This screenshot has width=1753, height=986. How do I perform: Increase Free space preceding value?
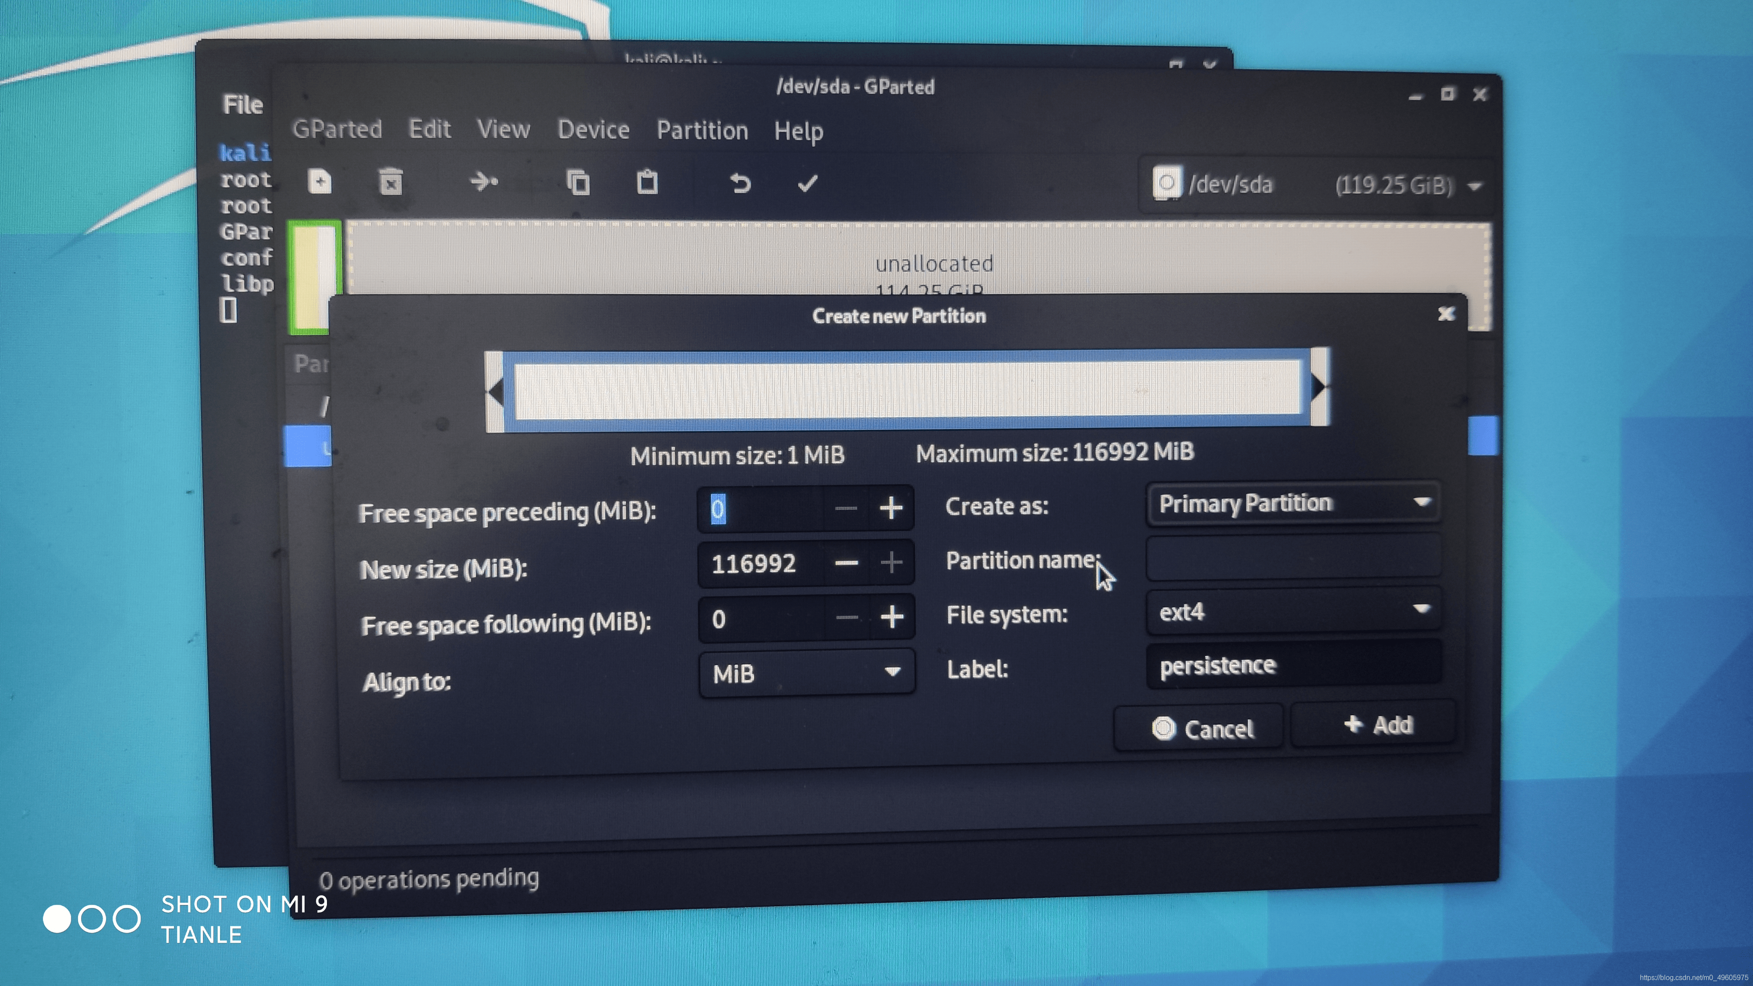pyautogui.click(x=891, y=508)
